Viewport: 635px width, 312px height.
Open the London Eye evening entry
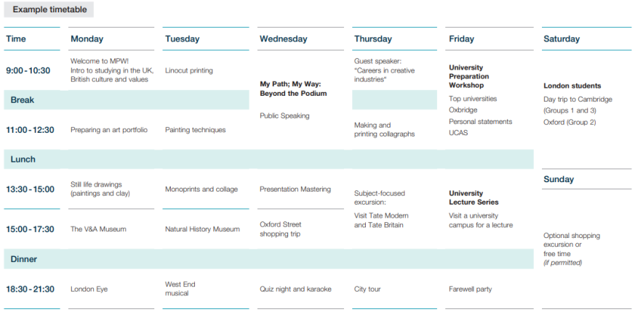pyautogui.click(x=89, y=289)
